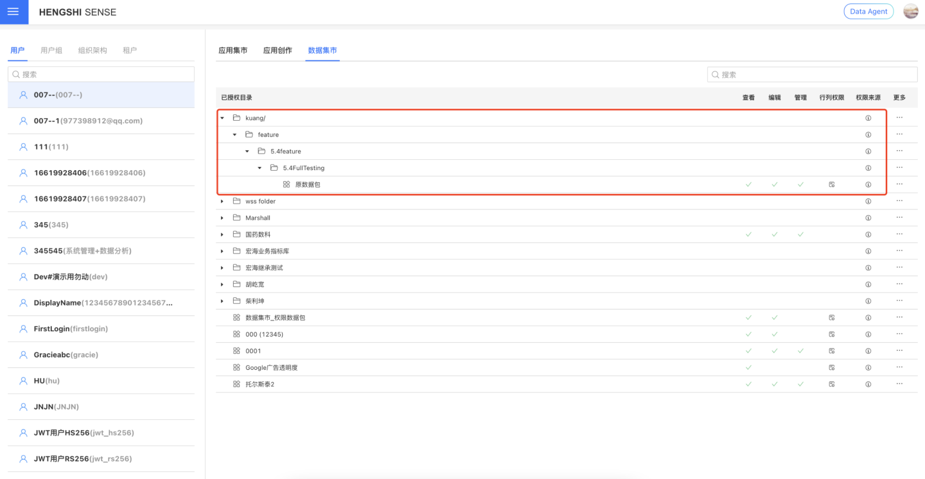
Task: Open the hamburger menu in the header
Action: pos(13,12)
